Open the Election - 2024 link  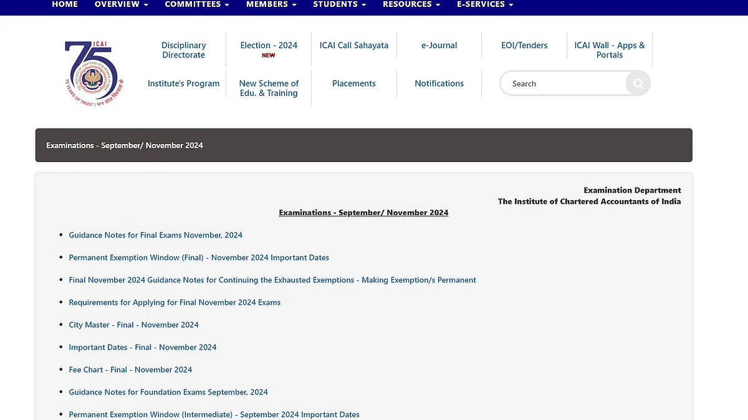point(269,45)
